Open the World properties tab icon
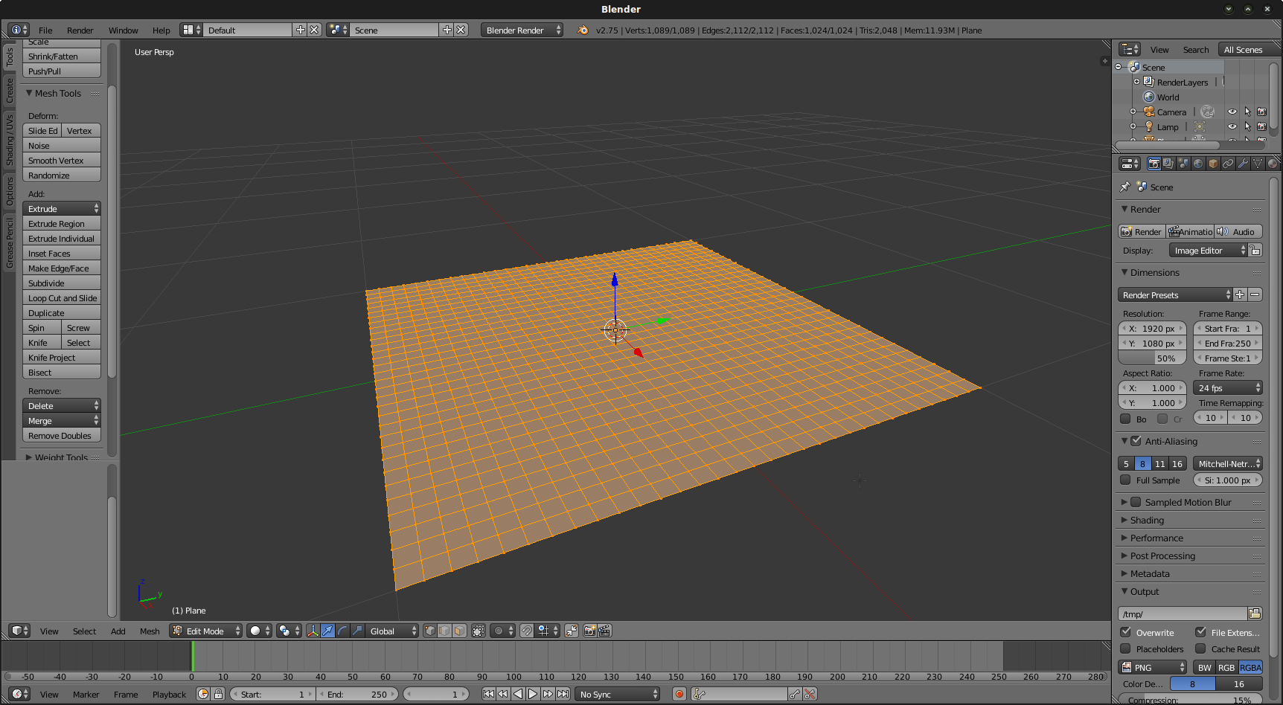Image resolution: width=1283 pixels, height=705 pixels. pos(1198,164)
